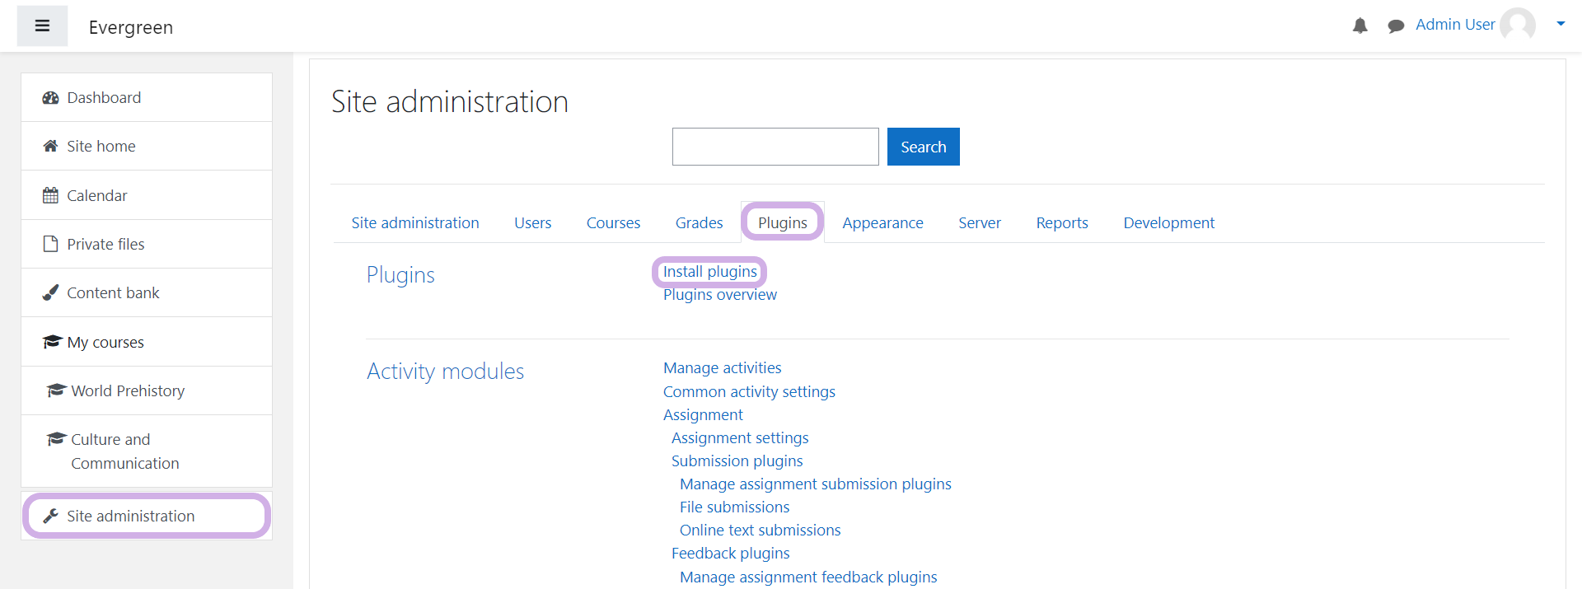
Task: Select the Development tab
Action: [x=1168, y=223]
